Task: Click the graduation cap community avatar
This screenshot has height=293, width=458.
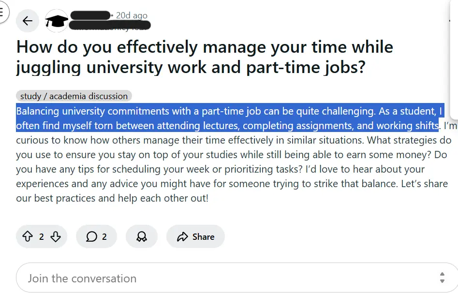Action: click(57, 21)
